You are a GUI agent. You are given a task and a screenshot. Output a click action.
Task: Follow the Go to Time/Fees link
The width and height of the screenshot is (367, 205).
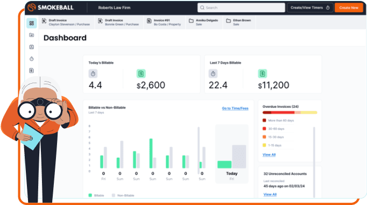click(x=235, y=108)
